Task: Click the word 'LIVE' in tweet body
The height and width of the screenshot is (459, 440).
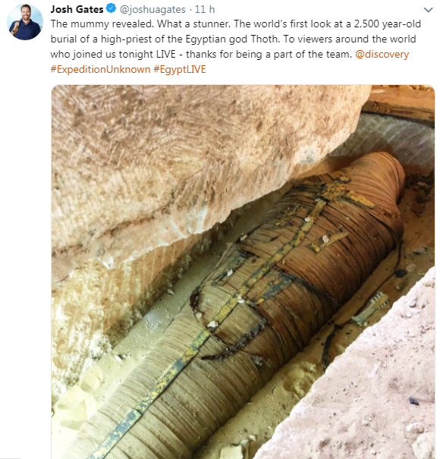Action: point(165,54)
